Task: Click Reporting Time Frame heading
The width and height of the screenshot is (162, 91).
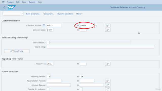Action: click(x=12, y=59)
